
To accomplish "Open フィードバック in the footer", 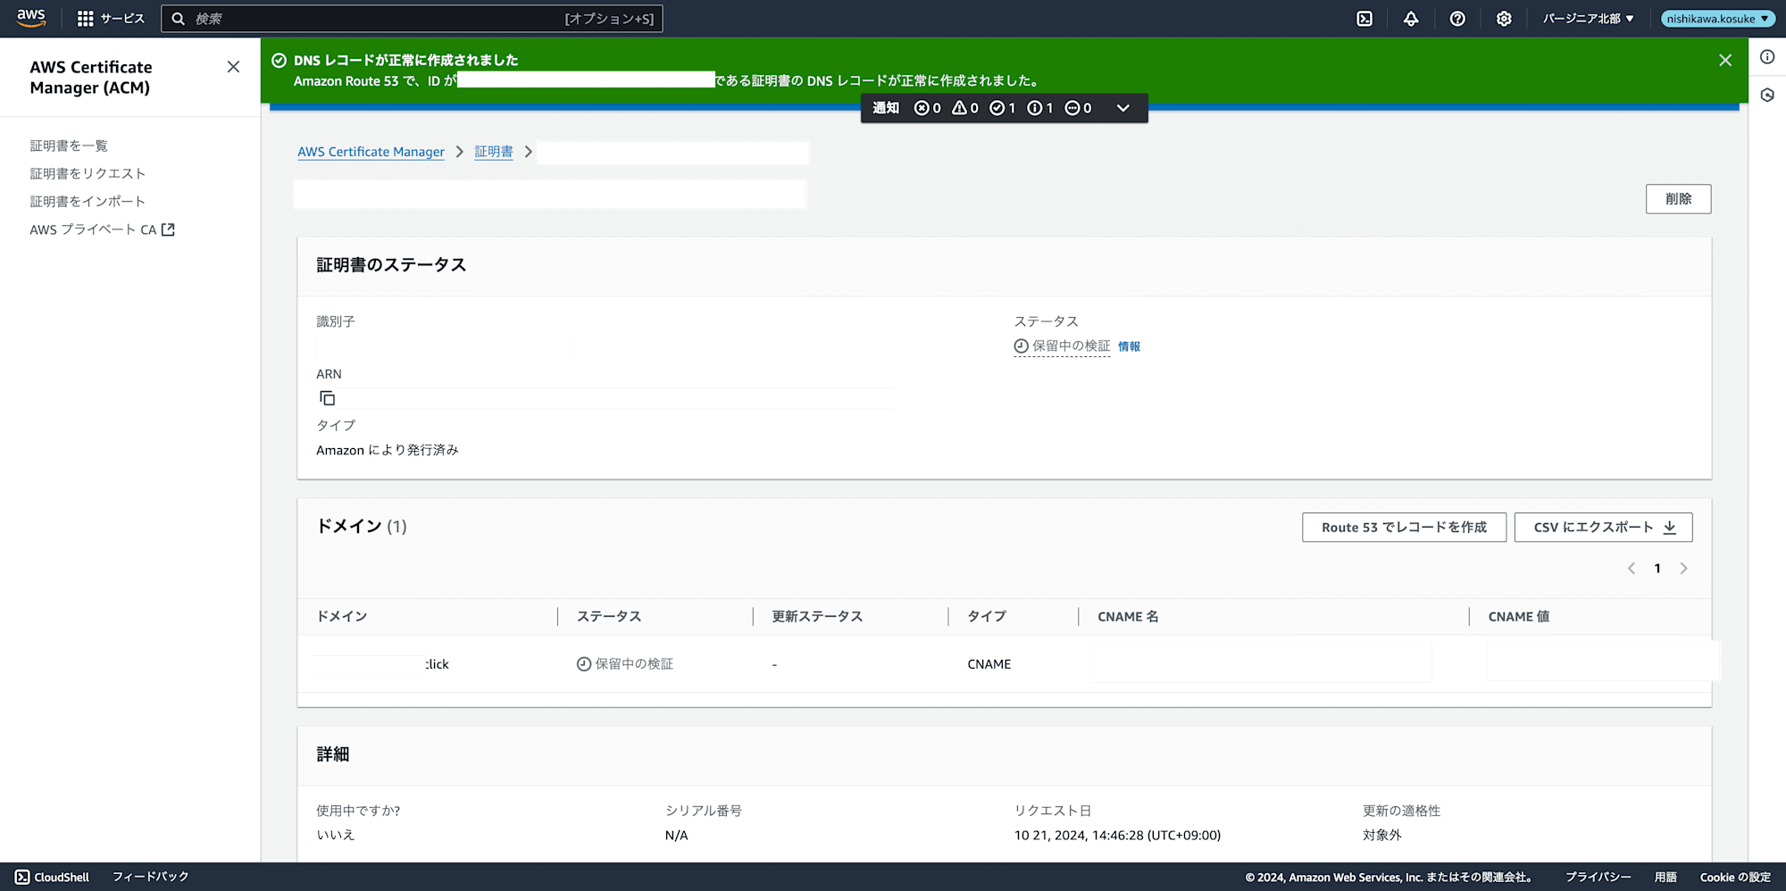I will coord(151,877).
